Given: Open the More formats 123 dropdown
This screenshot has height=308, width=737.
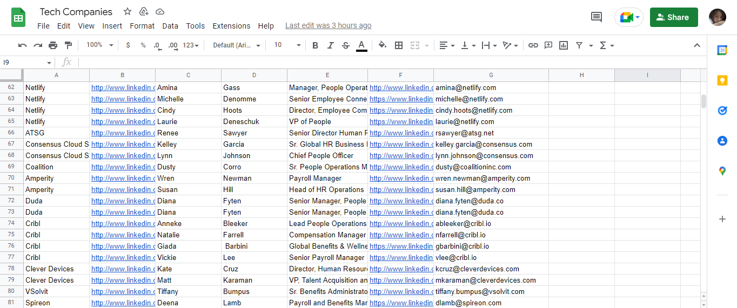Looking at the screenshot, I should 191,45.
